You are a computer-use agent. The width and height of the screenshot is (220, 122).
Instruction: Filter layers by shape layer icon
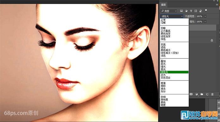(196, 11)
